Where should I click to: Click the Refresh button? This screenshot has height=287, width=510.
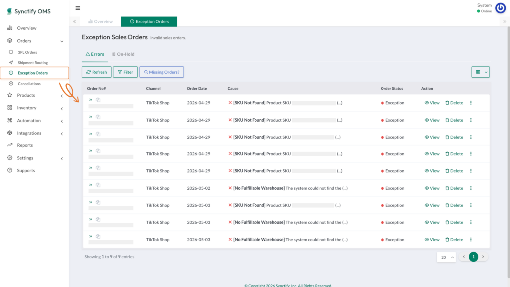[96, 72]
